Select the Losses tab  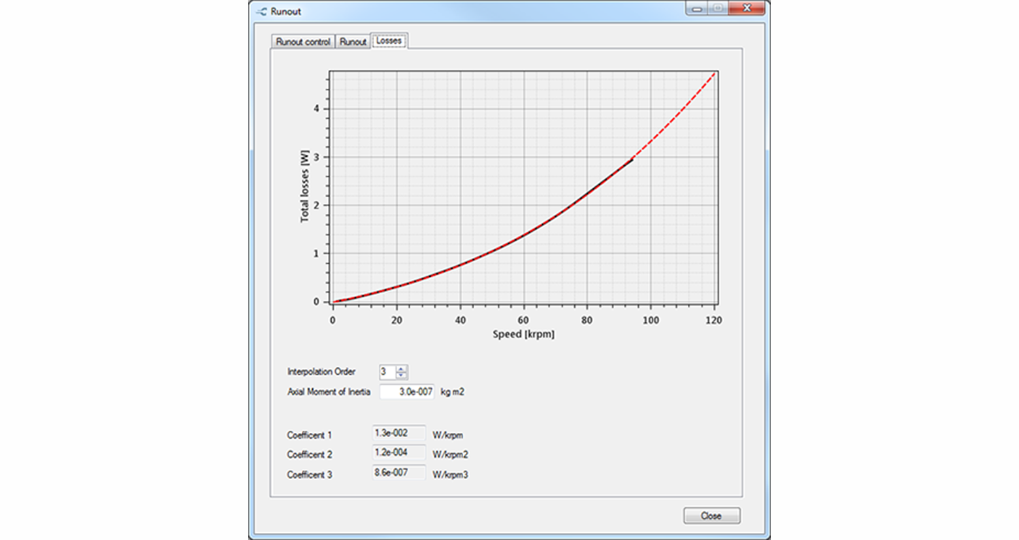(x=389, y=40)
